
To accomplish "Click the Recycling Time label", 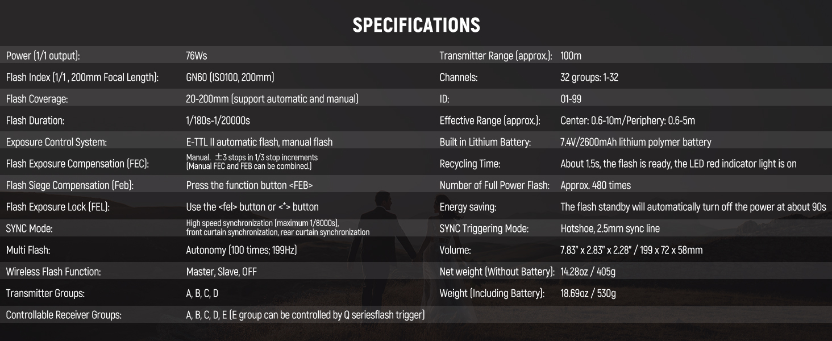I will click(469, 164).
